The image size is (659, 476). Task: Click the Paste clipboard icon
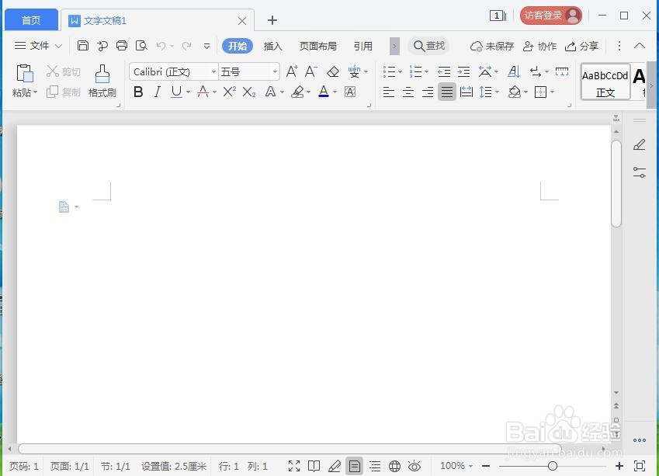pyautogui.click(x=25, y=73)
